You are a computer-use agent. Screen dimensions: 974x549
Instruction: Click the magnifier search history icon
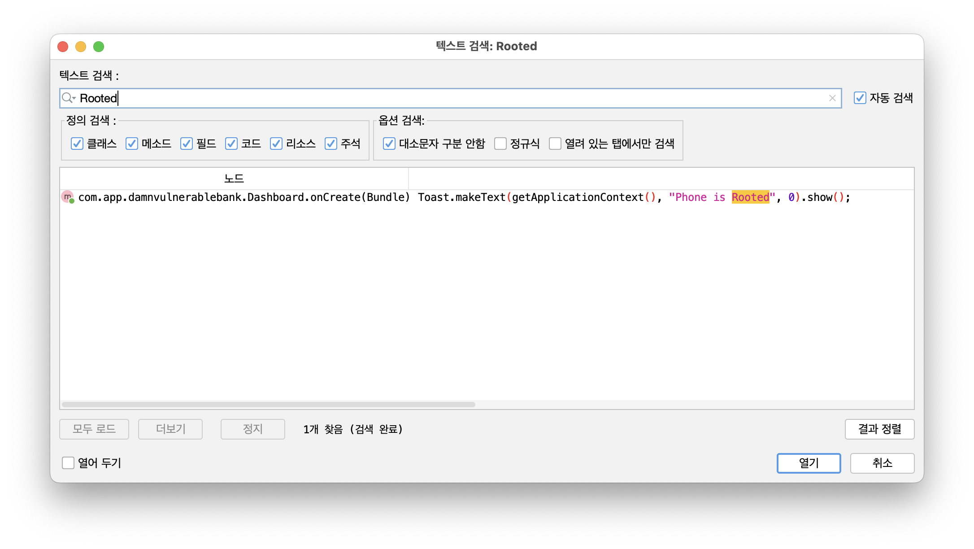click(x=69, y=98)
